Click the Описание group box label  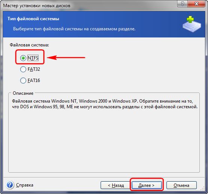click(23, 93)
